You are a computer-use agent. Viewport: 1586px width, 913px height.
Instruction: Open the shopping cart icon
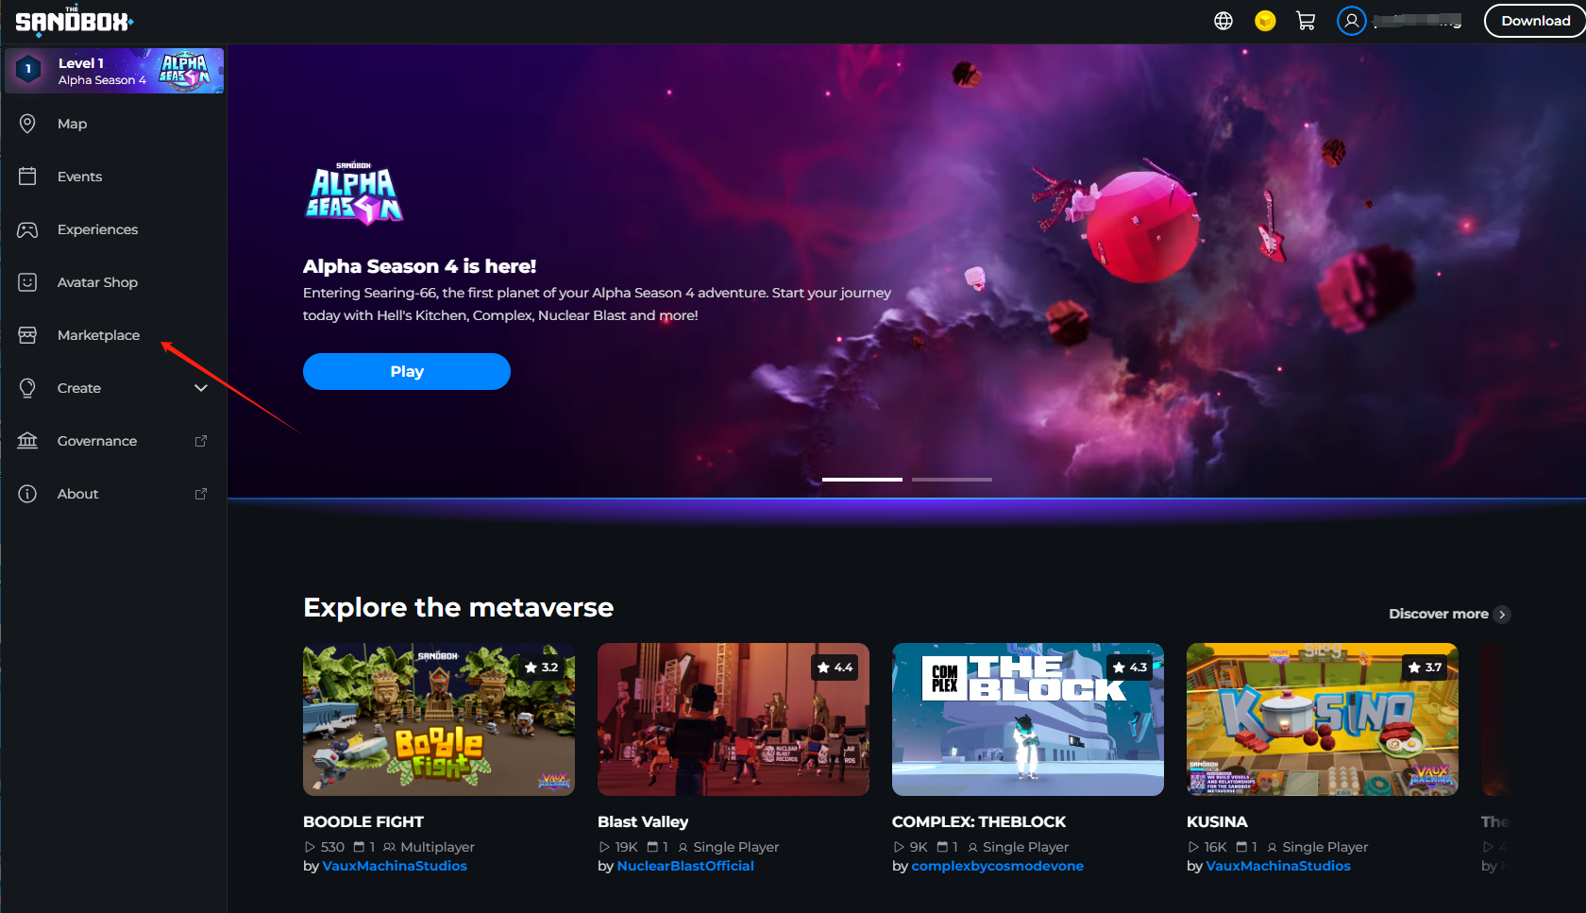(x=1306, y=21)
